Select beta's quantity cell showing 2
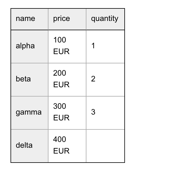Screen dimensions: 181x171 click(105, 80)
